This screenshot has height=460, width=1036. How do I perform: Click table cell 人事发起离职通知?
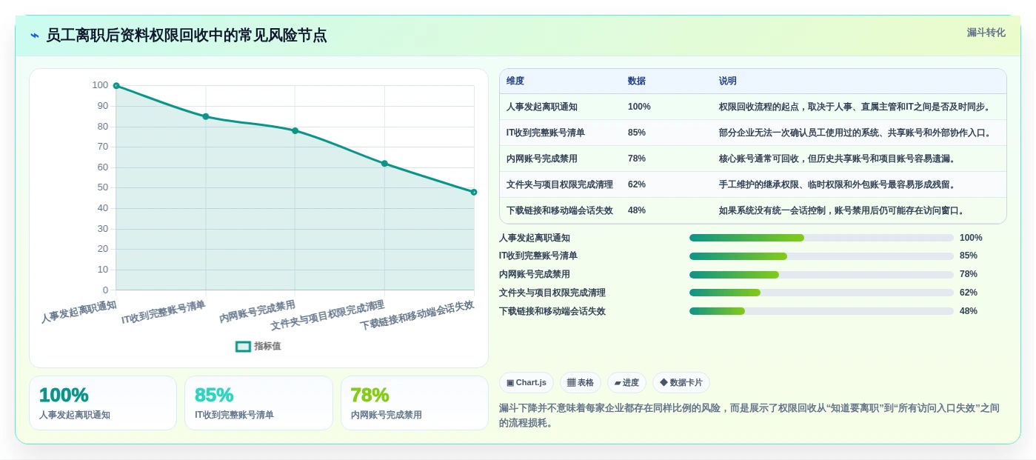[x=542, y=107]
